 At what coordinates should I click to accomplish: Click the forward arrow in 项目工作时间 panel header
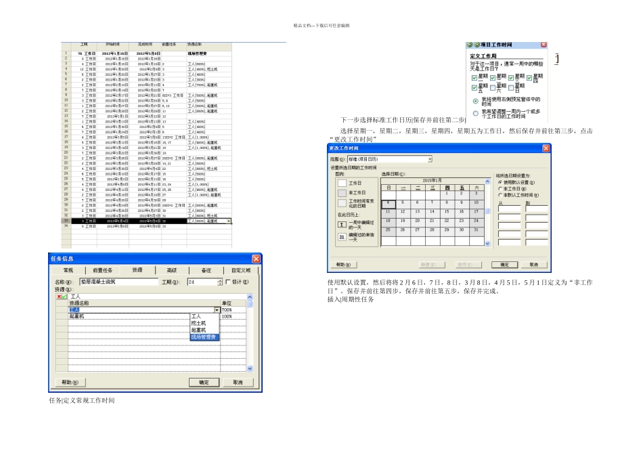(477, 45)
